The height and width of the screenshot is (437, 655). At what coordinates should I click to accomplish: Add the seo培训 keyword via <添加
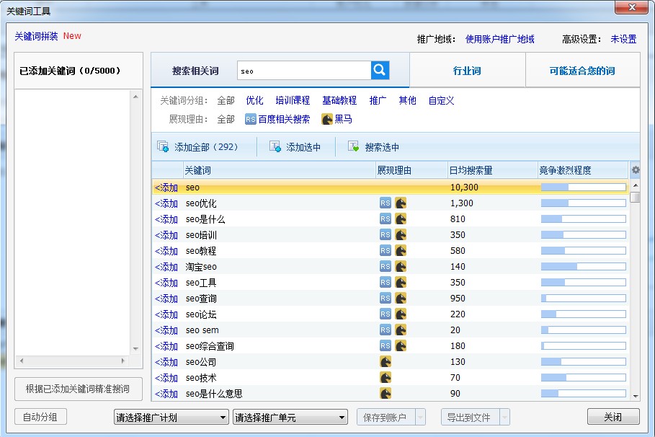[166, 235]
